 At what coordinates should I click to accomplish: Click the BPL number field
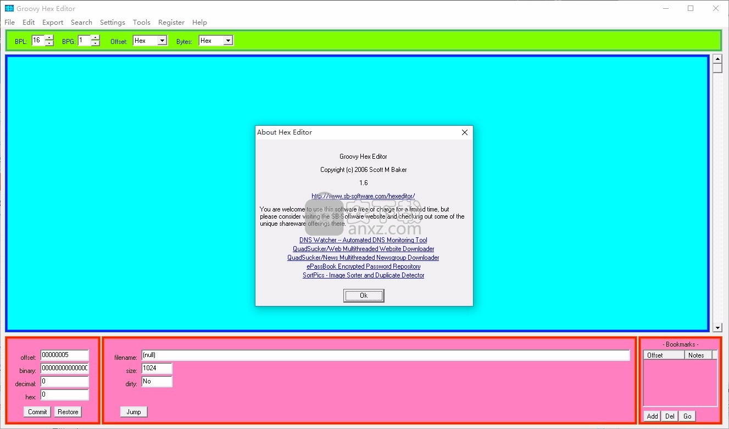tap(38, 41)
